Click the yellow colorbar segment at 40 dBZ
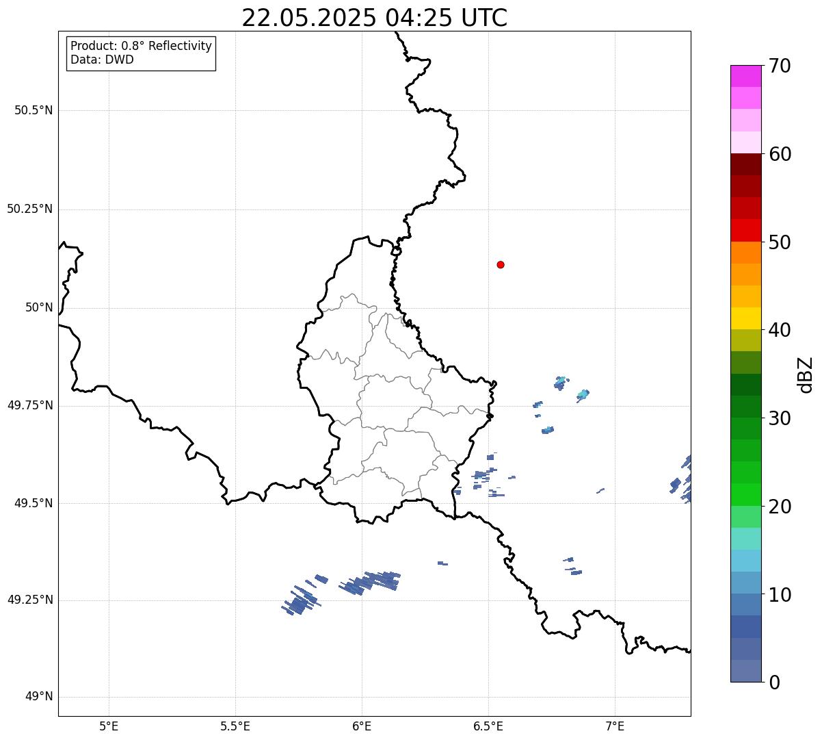The image size is (822, 740). 745,318
